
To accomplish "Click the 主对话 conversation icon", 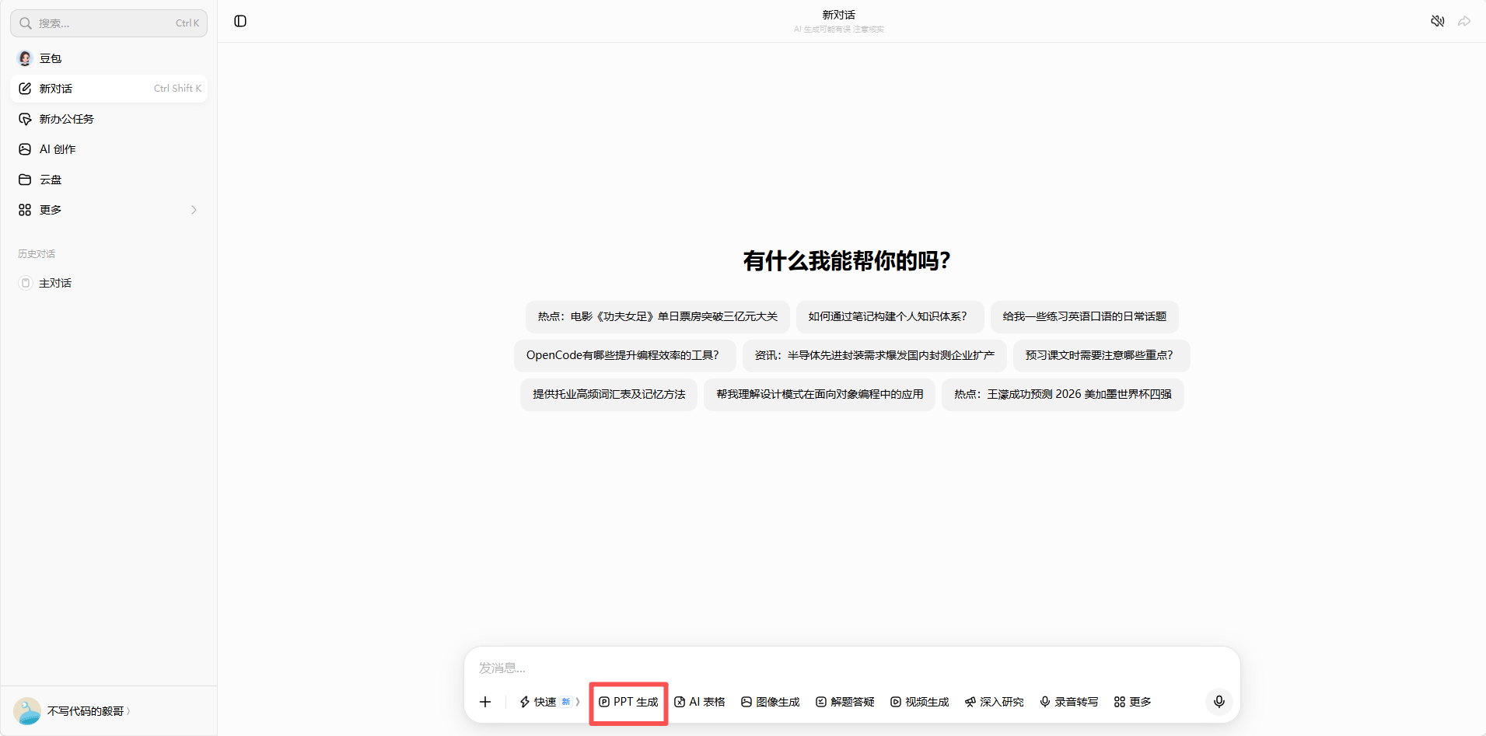I will [x=26, y=283].
